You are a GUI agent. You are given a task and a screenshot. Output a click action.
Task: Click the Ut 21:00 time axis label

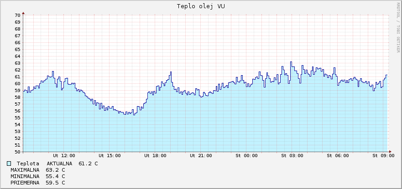(x=201, y=156)
